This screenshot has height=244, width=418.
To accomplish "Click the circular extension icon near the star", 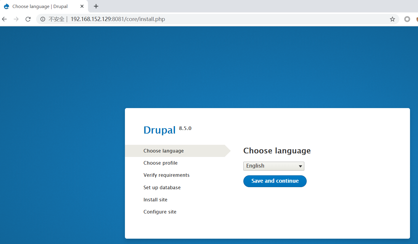I will click(x=407, y=19).
